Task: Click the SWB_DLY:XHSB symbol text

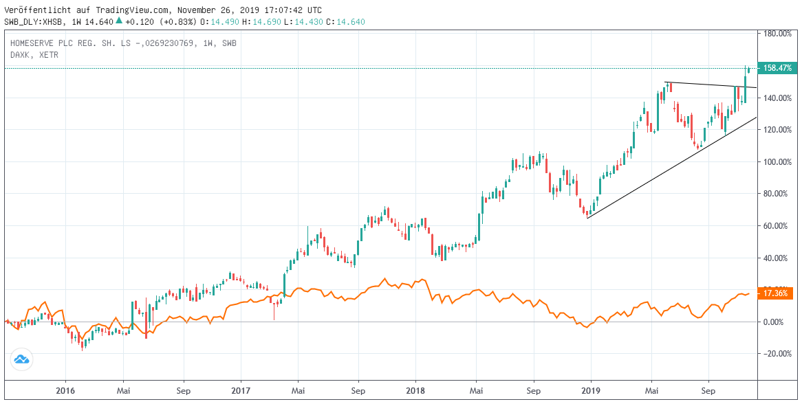Action: [x=34, y=22]
